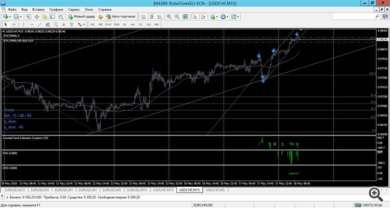This screenshot has width=390, height=208.
Task: Open the Profiles icon in the toolbar
Action: click(16, 17)
